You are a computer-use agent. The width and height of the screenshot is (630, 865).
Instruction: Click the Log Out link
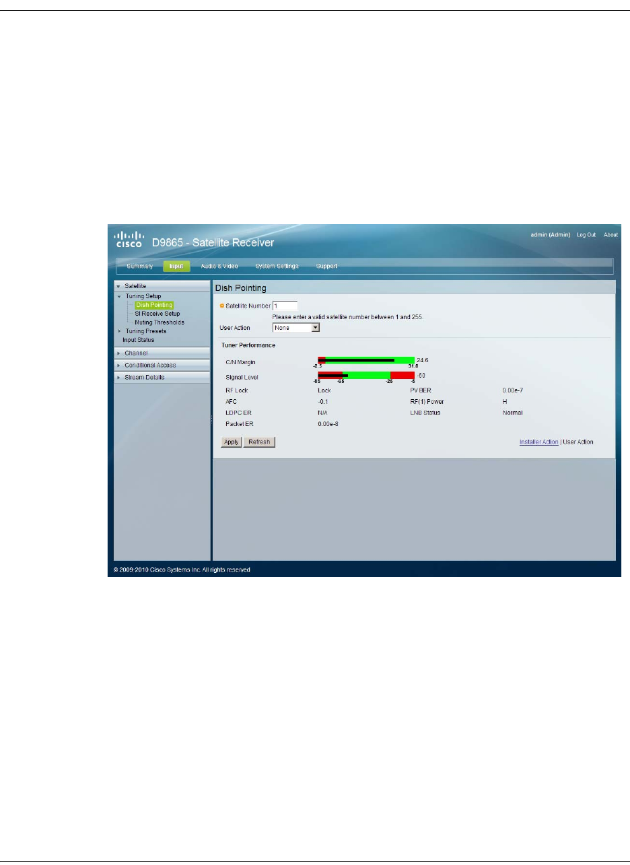pos(586,235)
